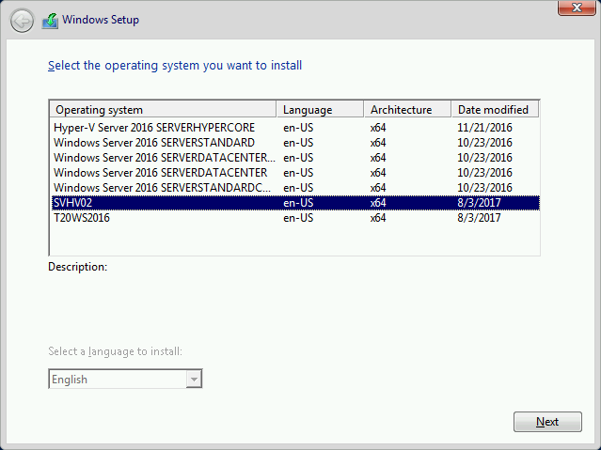Sort list by Architecture column
This screenshot has width=601, height=450.
pos(407,110)
